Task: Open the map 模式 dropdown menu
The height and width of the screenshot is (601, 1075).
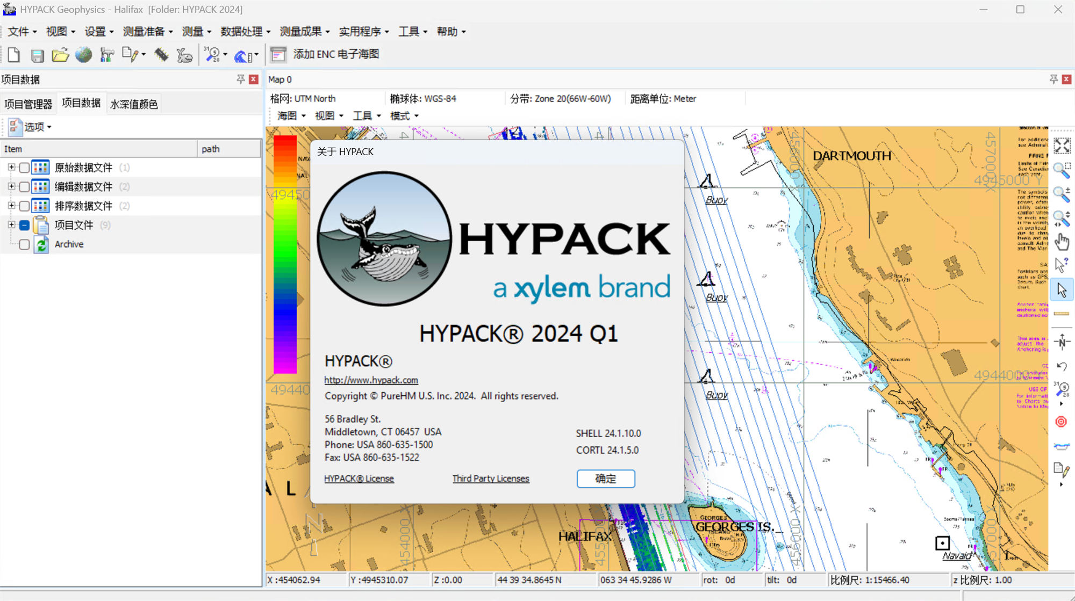Action: 404,116
